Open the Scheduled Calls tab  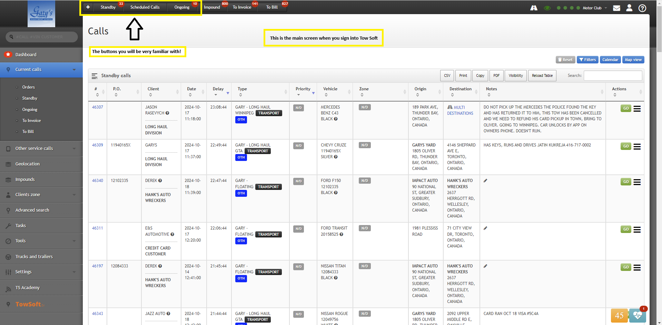coord(145,7)
